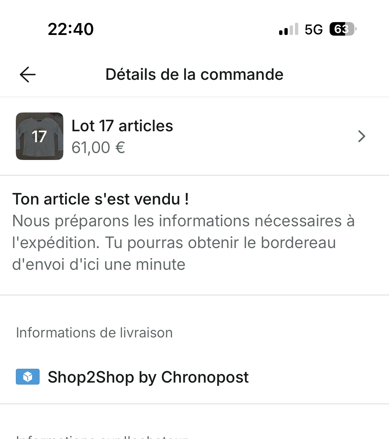Tap the "Informations de livraison" section header
Screen dimensions: 389x439
point(94,332)
